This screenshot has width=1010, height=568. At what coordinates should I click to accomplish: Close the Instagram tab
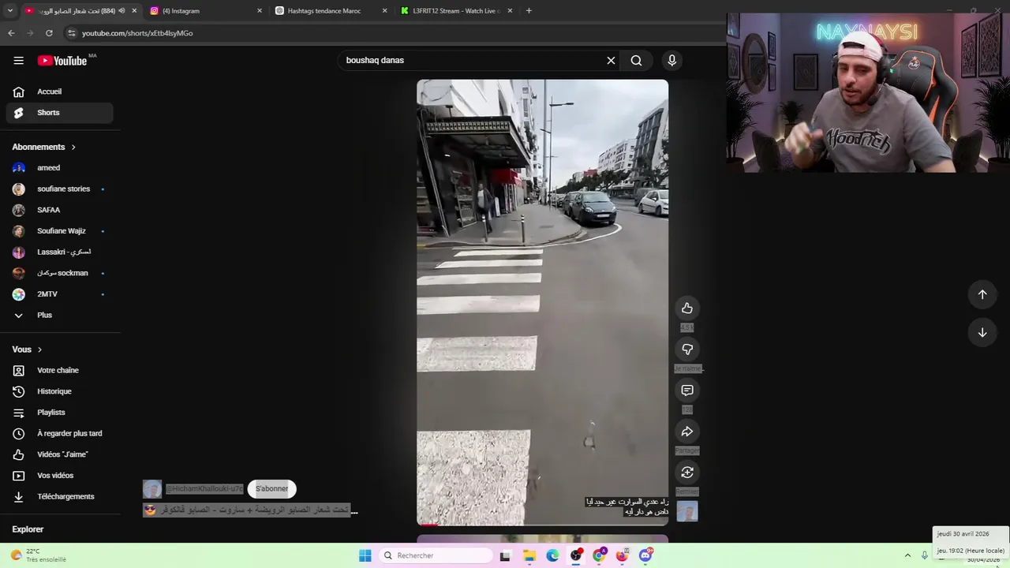pos(260,11)
